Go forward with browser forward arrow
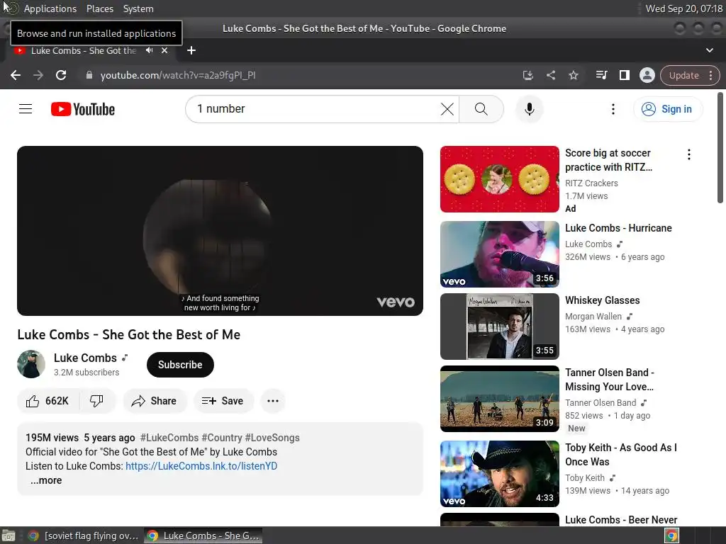 coord(38,75)
